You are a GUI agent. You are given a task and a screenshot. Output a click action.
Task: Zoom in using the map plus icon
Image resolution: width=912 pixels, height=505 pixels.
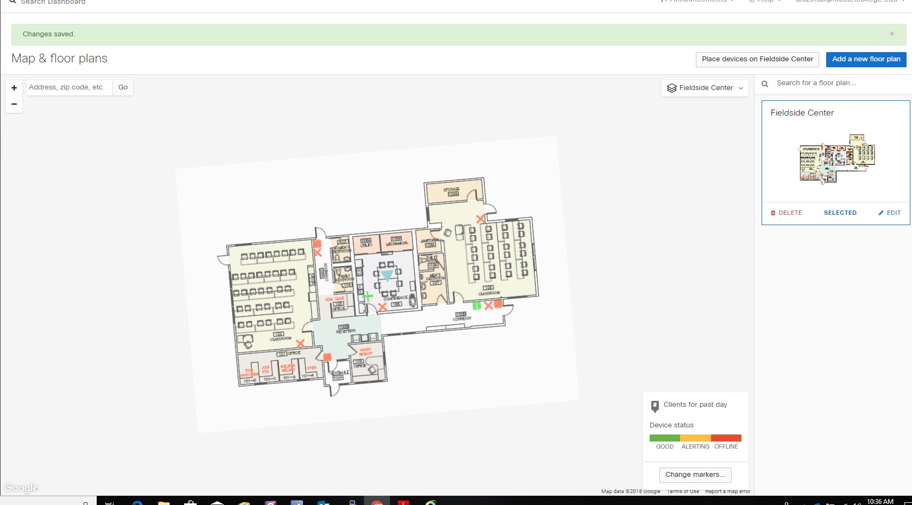click(x=14, y=87)
